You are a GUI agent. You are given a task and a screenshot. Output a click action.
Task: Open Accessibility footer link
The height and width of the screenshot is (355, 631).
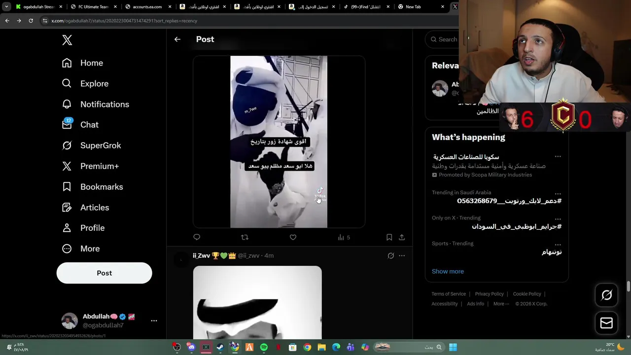pos(445,304)
